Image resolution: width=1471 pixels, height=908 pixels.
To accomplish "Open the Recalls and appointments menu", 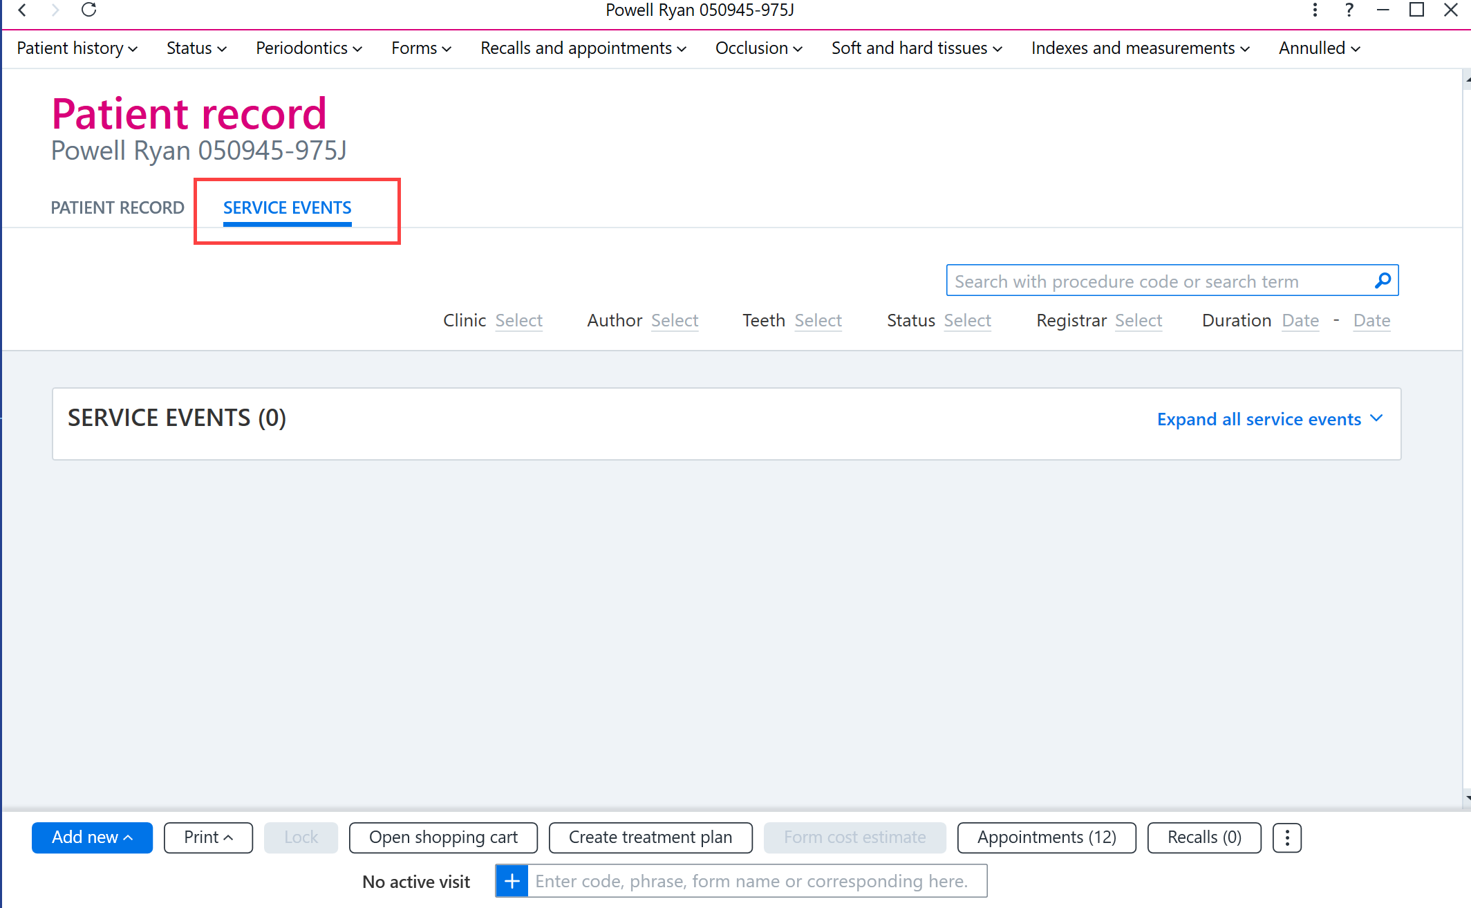I will click(x=583, y=48).
